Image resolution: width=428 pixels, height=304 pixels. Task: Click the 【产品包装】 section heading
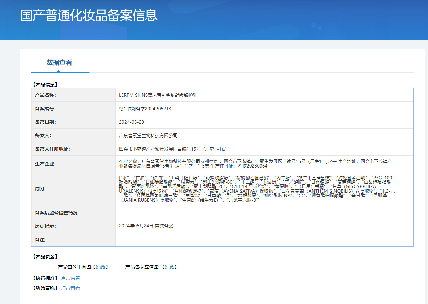coord(45,257)
